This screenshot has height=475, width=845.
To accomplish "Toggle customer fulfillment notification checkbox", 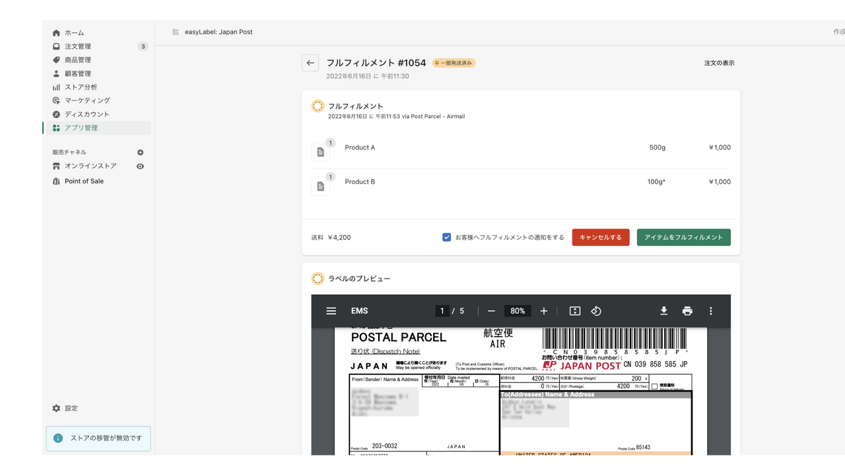I will click(x=447, y=237).
